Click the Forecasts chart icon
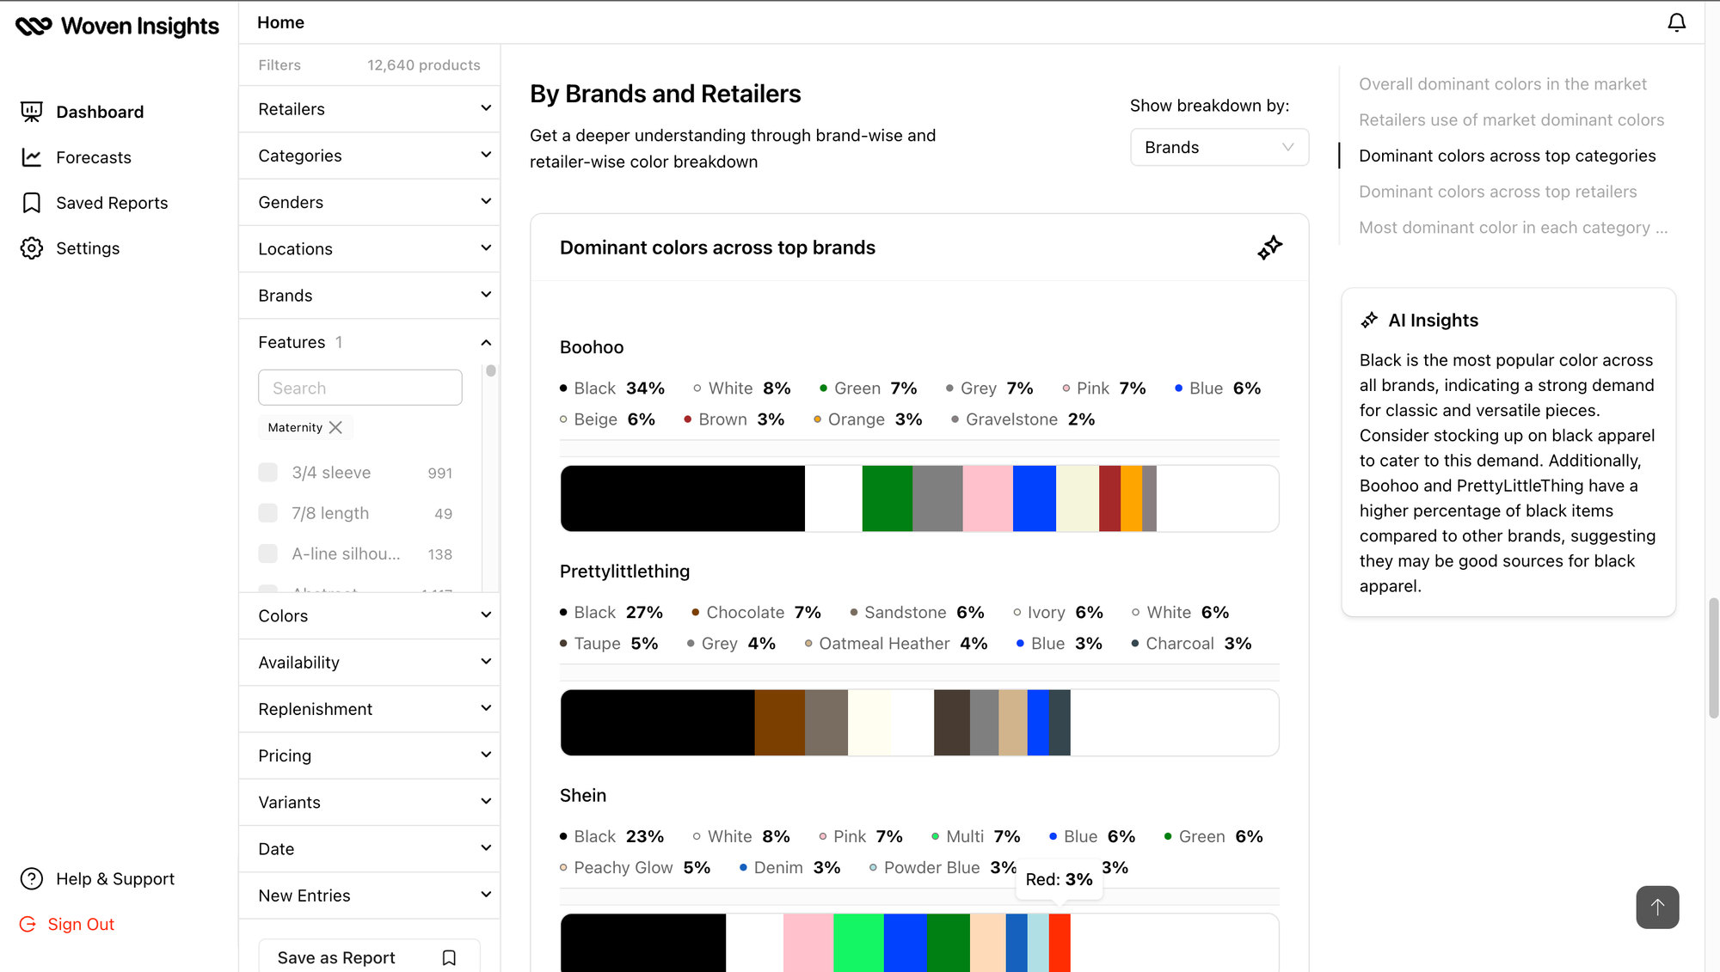The height and width of the screenshot is (972, 1720). coord(32,157)
